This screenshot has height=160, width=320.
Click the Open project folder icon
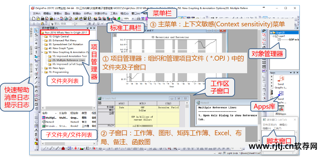click(x=76, y=18)
